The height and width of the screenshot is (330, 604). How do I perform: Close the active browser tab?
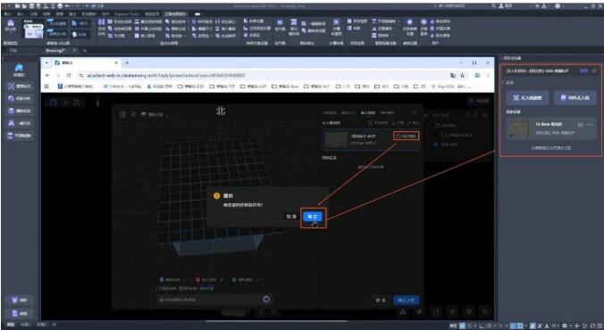pos(116,62)
